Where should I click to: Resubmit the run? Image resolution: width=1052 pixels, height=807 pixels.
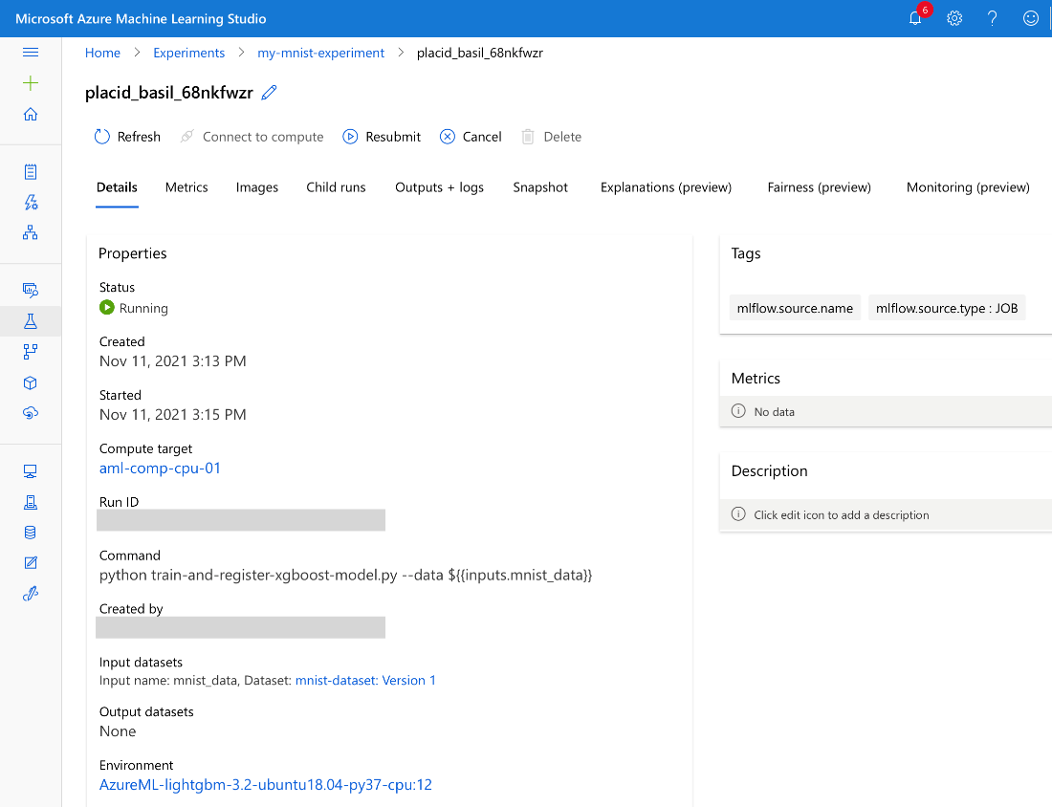tap(382, 137)
